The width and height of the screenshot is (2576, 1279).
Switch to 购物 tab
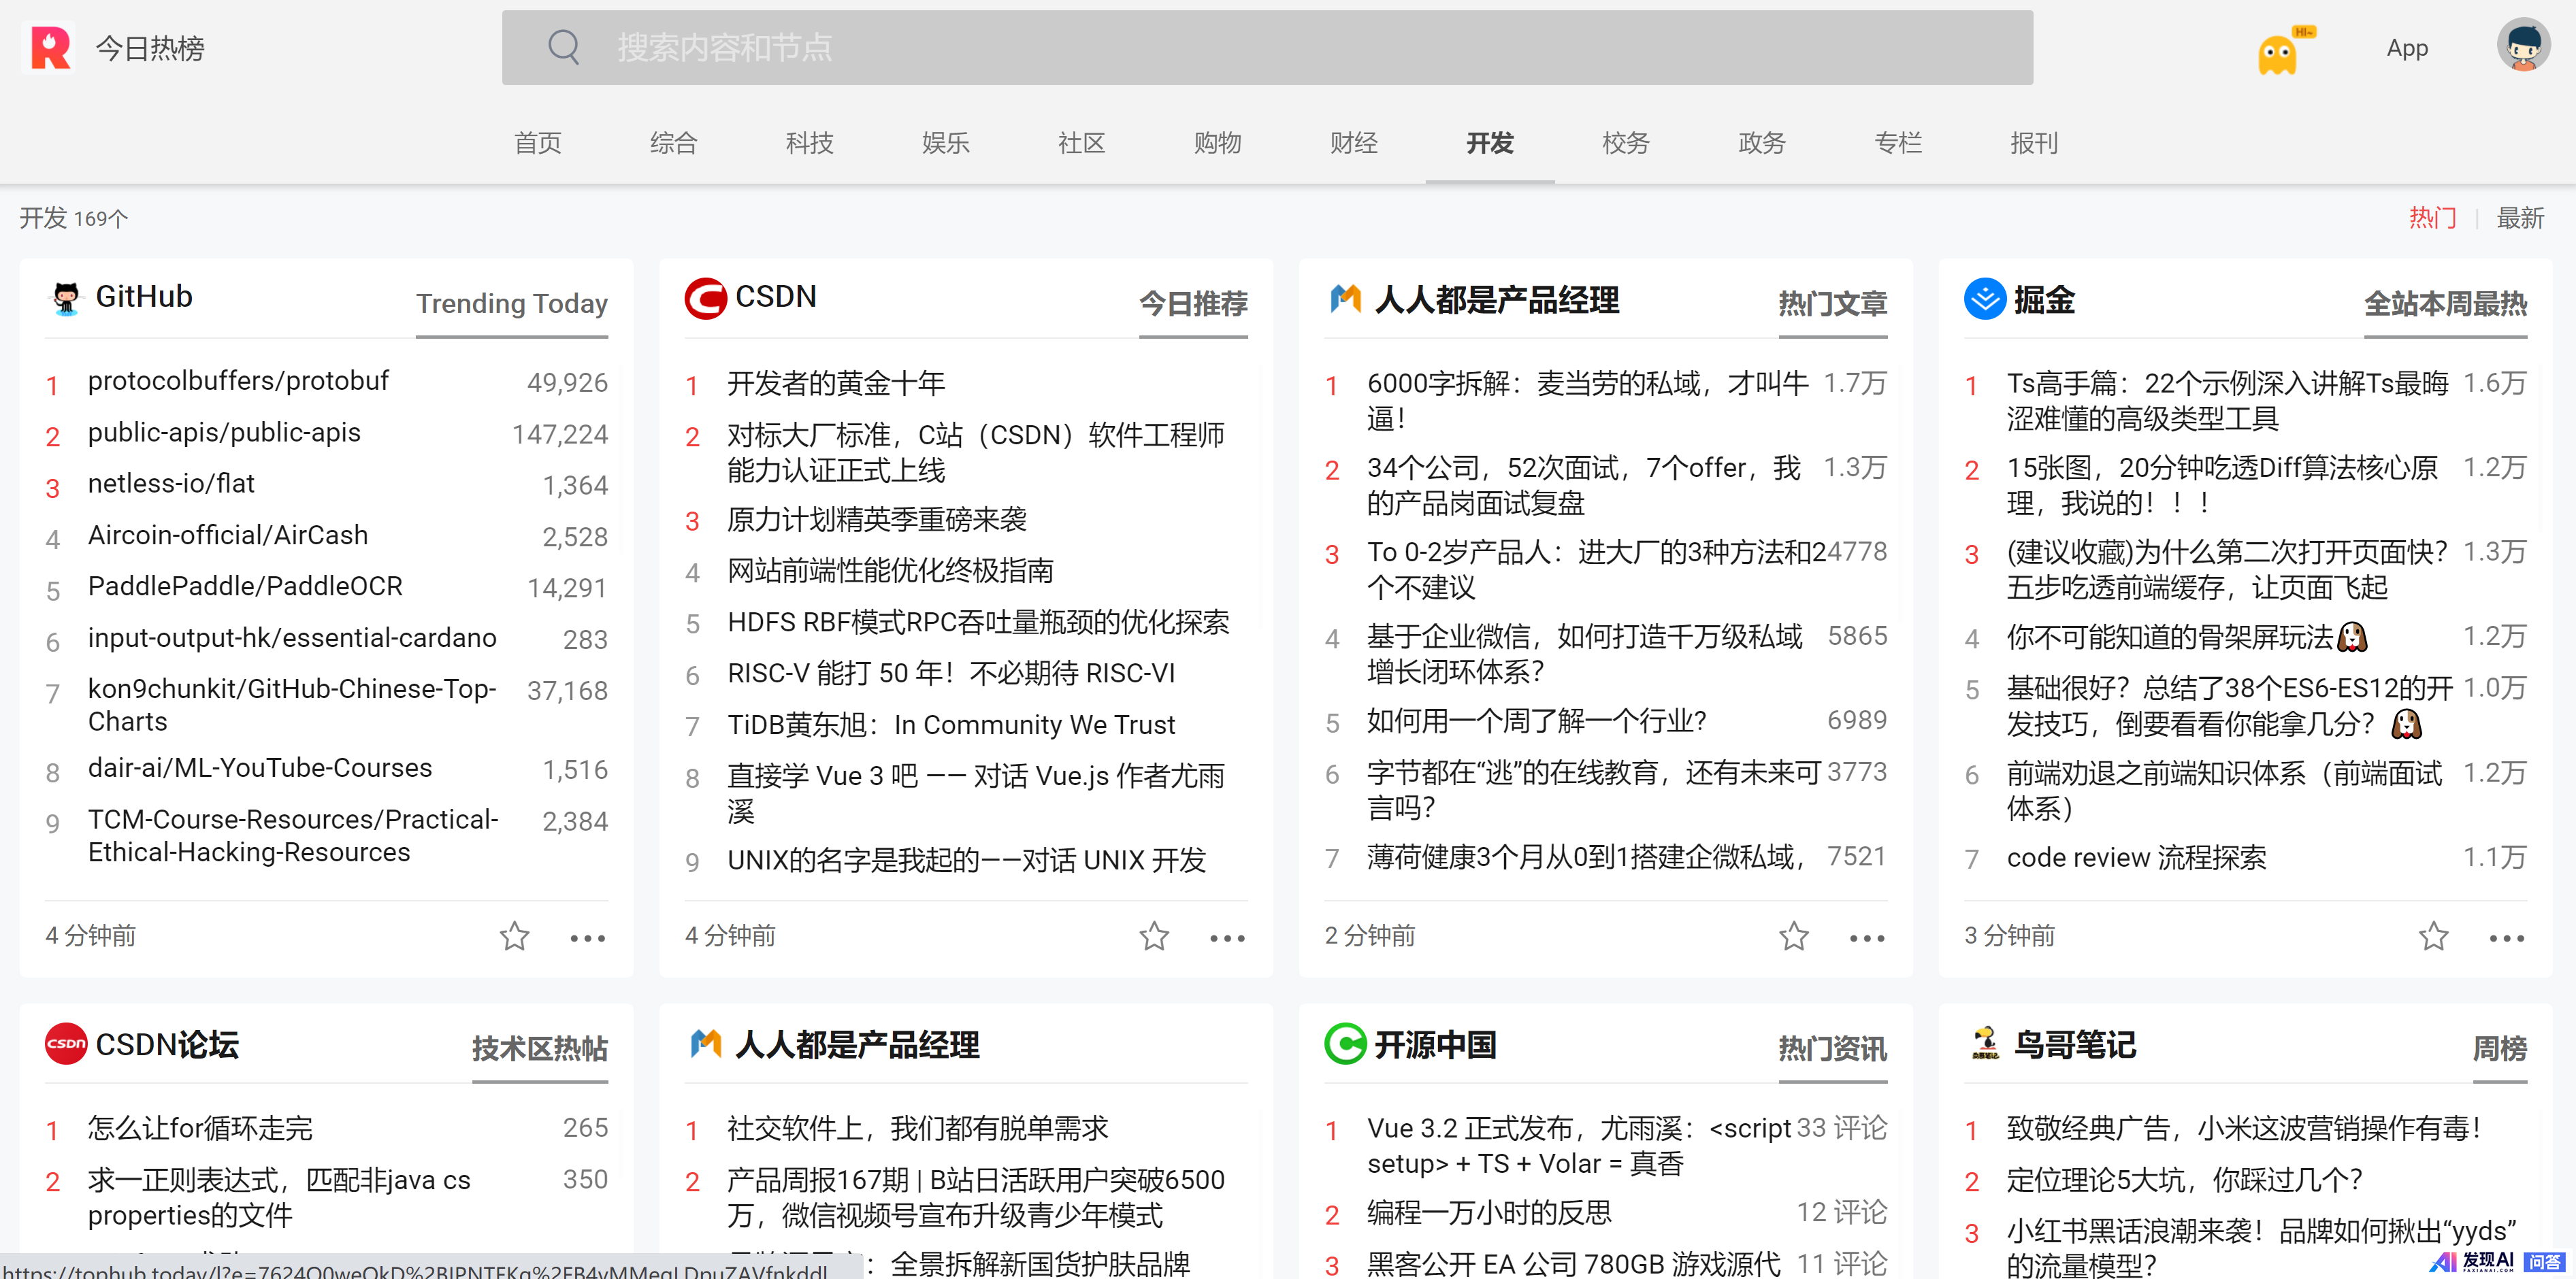click(1218, 143)
